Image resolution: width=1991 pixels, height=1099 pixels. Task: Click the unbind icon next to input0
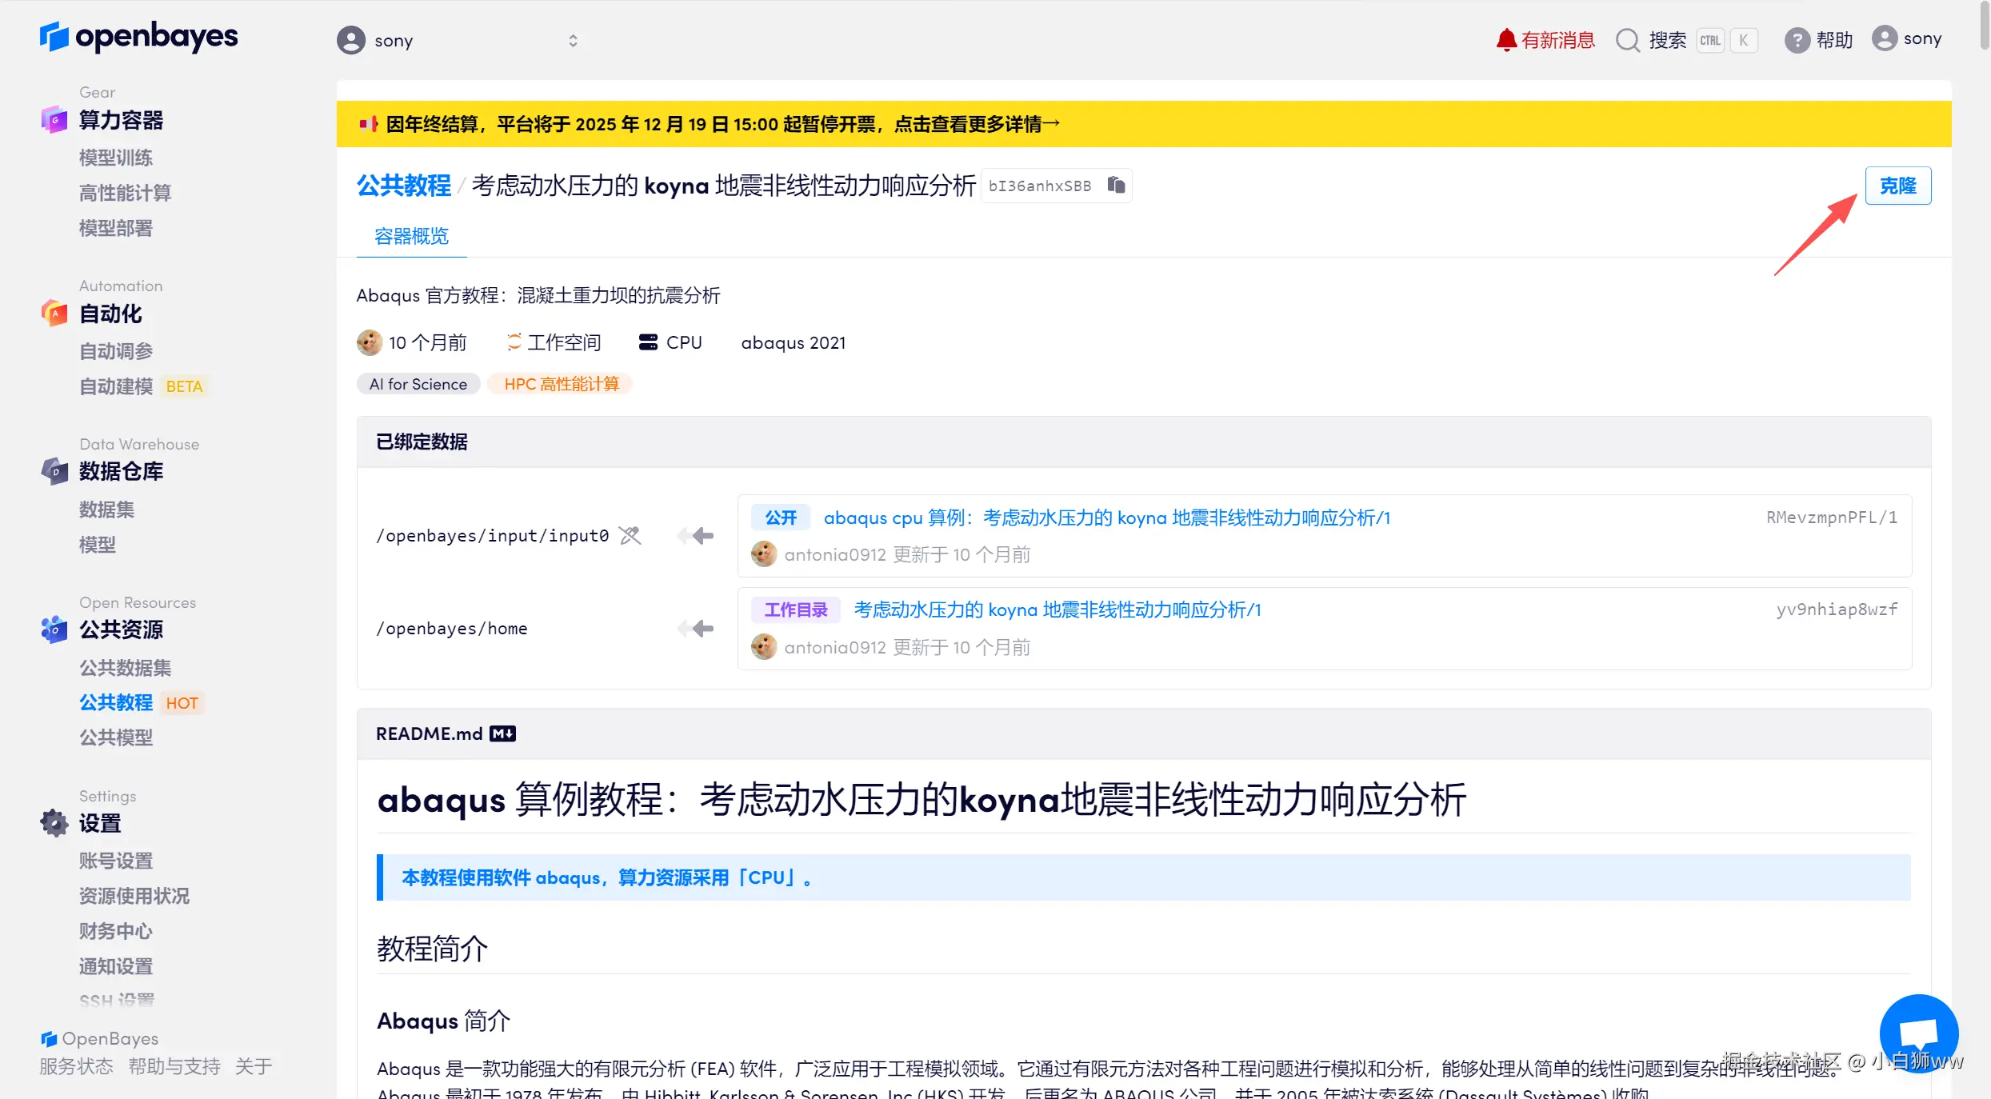tap(630, 535)
